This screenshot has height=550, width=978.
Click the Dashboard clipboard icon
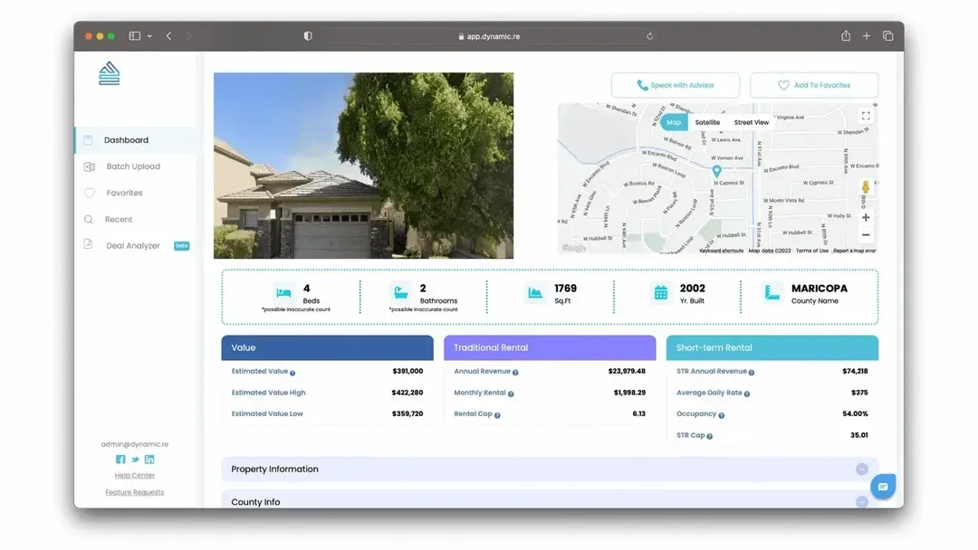click(89, 140)
